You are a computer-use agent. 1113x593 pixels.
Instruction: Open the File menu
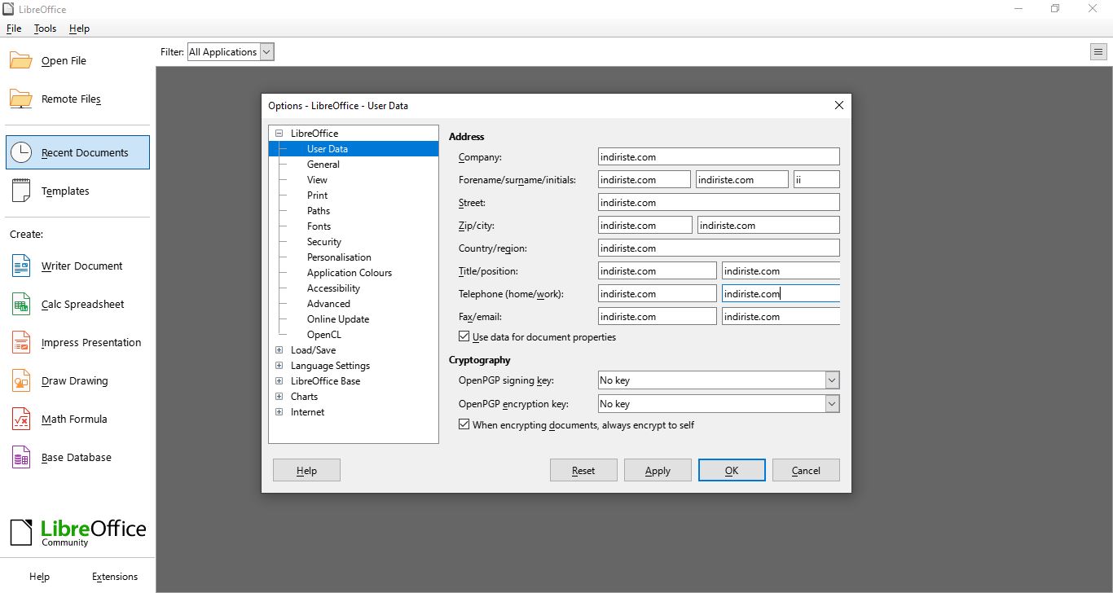(14, 29)
